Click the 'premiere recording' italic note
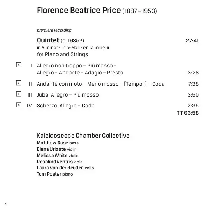The height and width of the screenshot is (210, 210). tap(54, 30)
